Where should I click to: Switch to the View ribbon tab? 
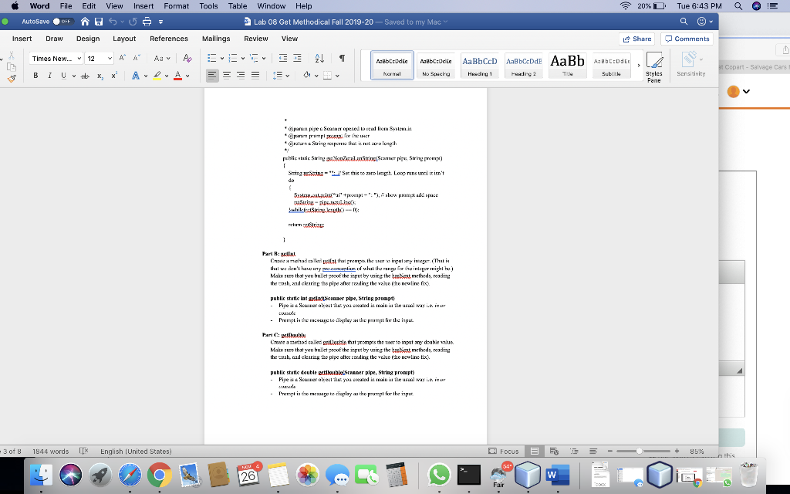pyautogui.click(x=290, y=39)
